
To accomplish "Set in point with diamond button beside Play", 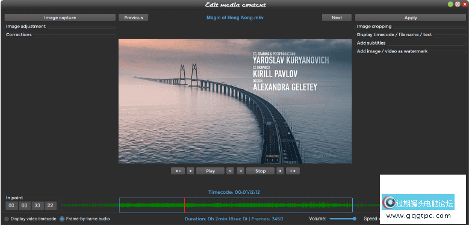I will click(x=190, y=171).
